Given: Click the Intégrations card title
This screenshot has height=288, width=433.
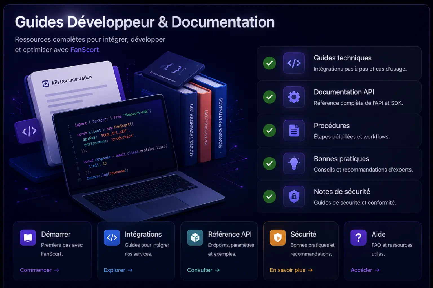Looking at the screenshot, I should [143, 234].
